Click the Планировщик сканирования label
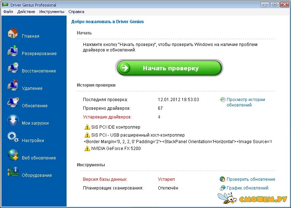Screen dimensions: 291x208 tap(113, 188)
